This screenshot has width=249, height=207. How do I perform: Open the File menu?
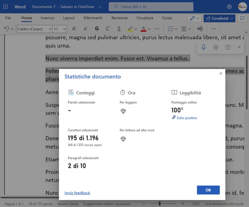click(8, 18)
